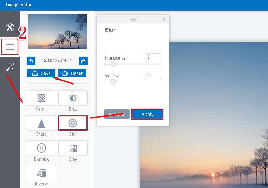Click the undo arrow button
This screenshot has width=268, height=188.
31,61
